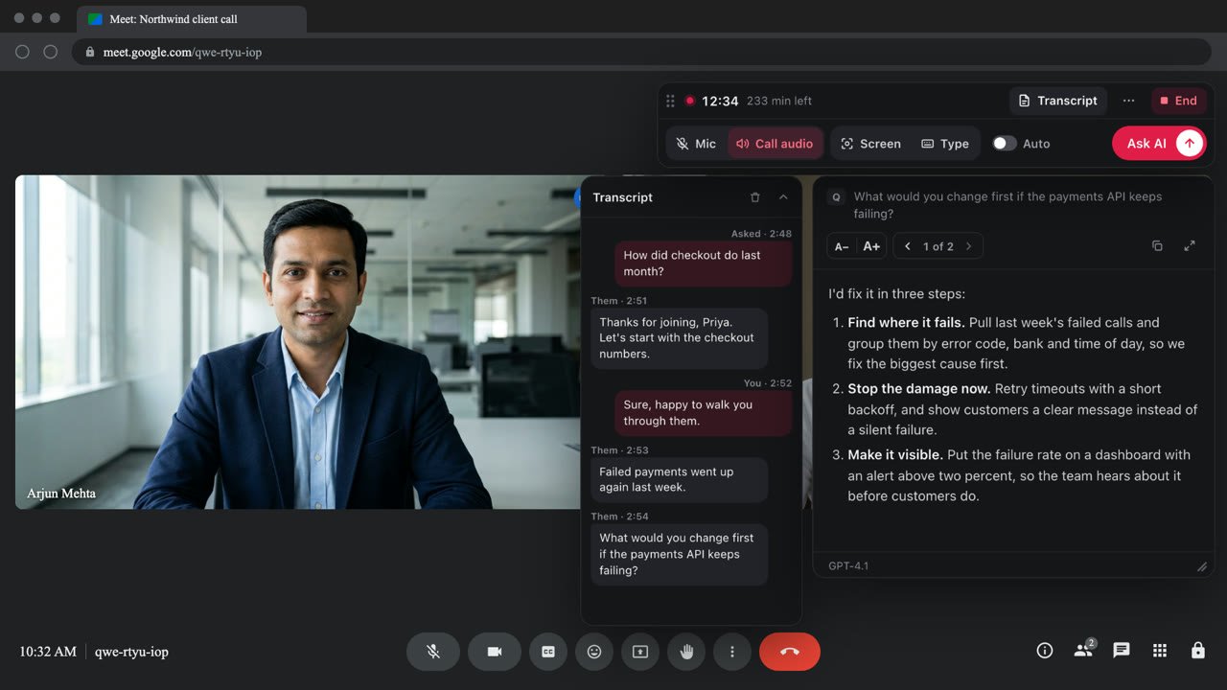
Task: Open overlay three-dot menu
Action: (x=1128, y=101)
